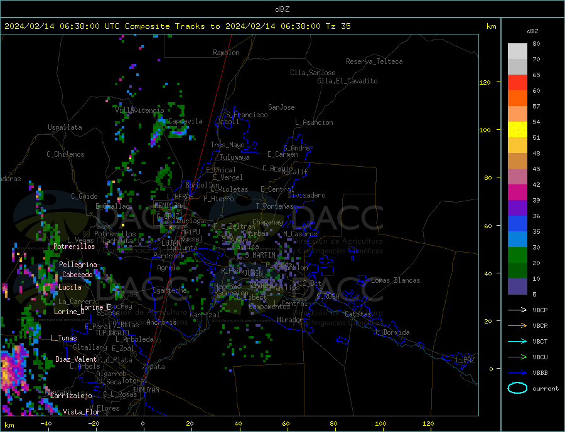
Task: Pick the gray 65–70 dBZ color band
Action: click(x=517, y=67)
